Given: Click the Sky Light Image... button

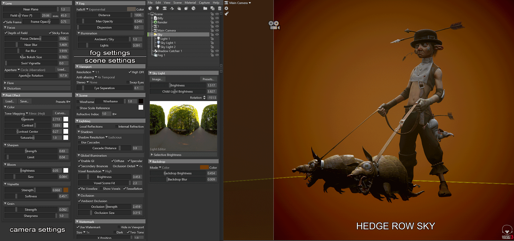Looking at the screenshot, I should (157, 79).
